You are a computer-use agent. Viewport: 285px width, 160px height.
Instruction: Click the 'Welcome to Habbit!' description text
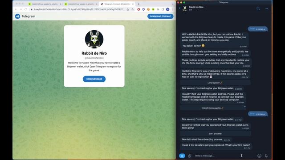[x=94, y=66]
